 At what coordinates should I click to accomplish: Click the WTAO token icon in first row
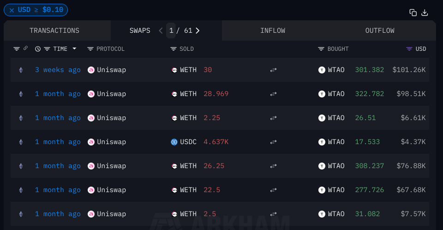322,70
